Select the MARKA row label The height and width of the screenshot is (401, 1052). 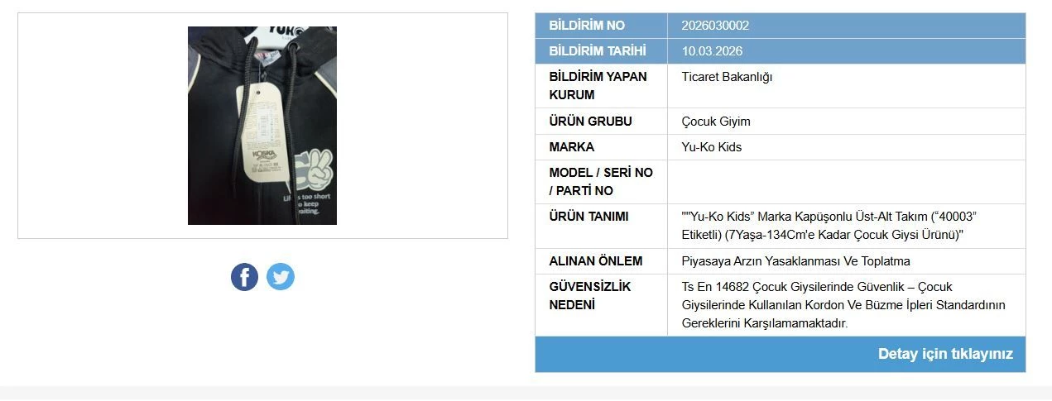pos(571,147)
